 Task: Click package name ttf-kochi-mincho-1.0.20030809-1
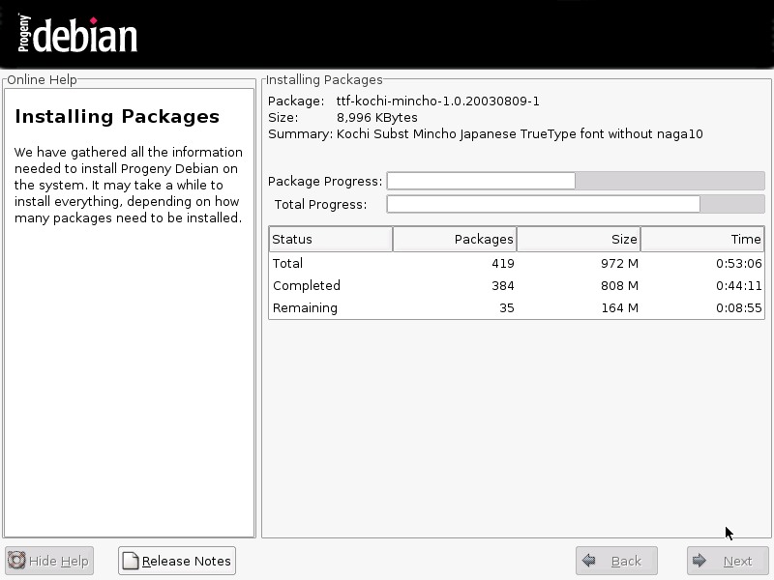pyautogui.click(x=438, y=101)
